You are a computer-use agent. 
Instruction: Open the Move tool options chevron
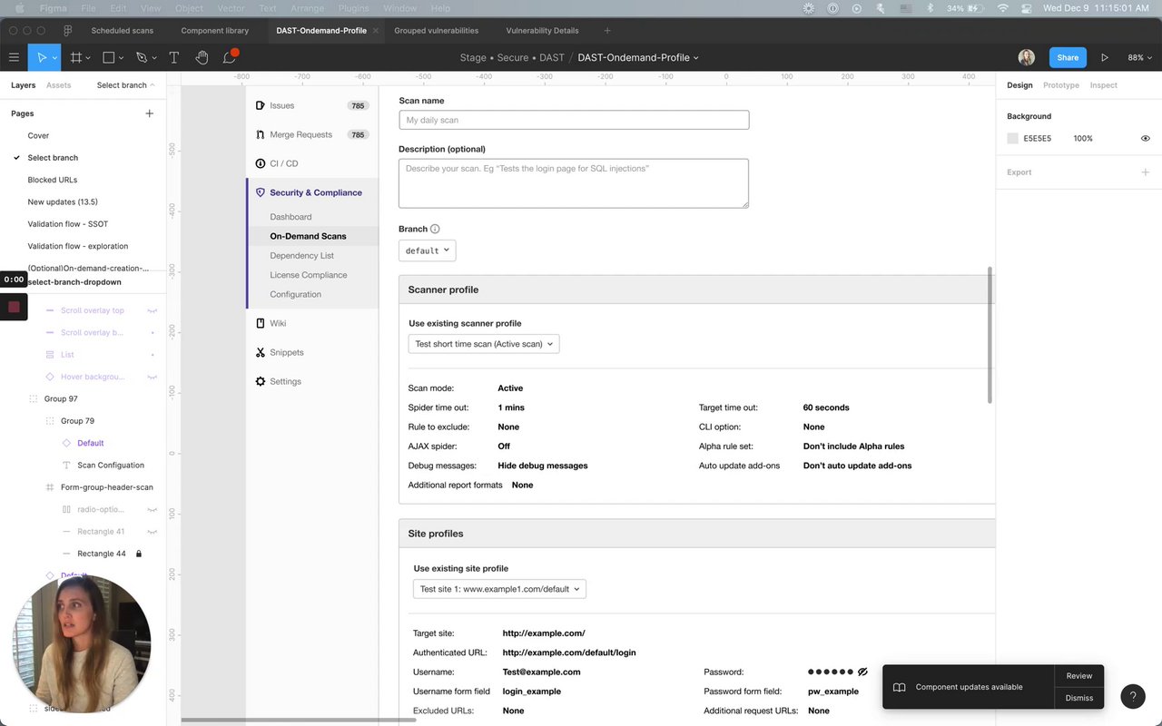pyautogui.click(x=54, y=58)
